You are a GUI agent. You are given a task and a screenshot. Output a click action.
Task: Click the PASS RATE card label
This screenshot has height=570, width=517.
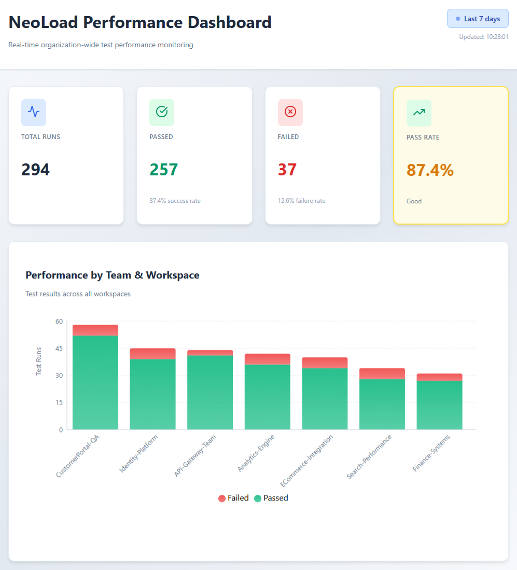pyautogui.click(x=423, y=137)
